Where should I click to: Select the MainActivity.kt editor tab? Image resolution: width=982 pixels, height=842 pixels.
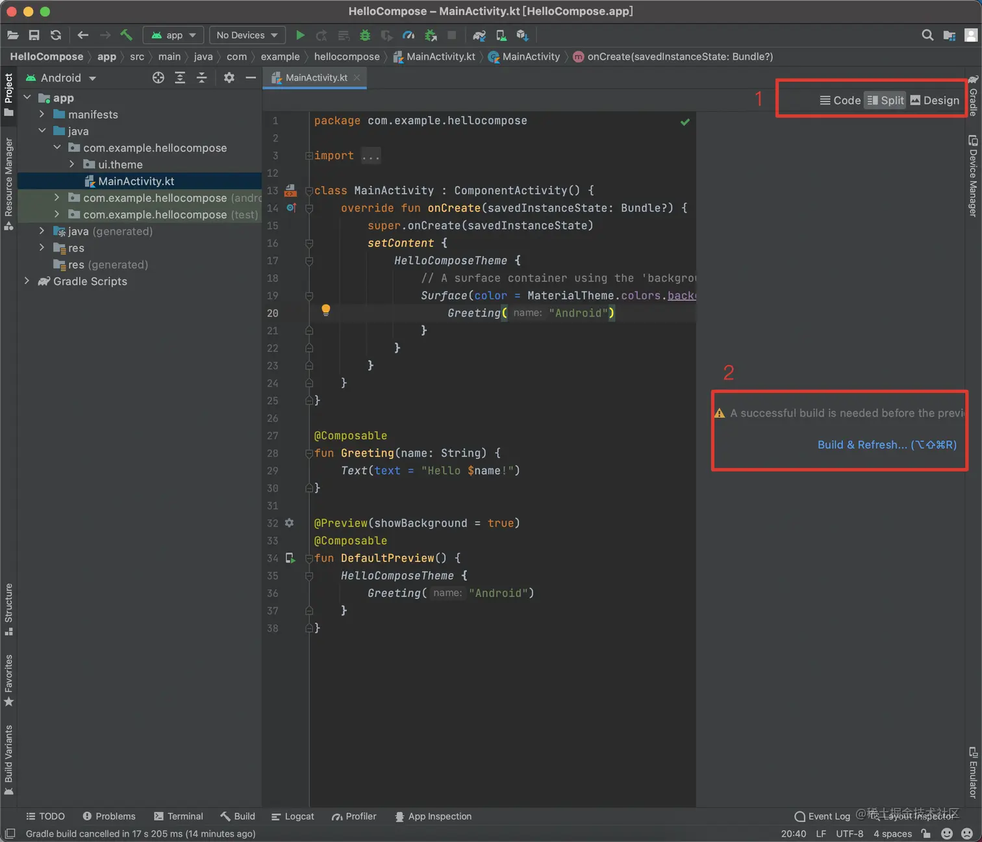pos(316,78)
